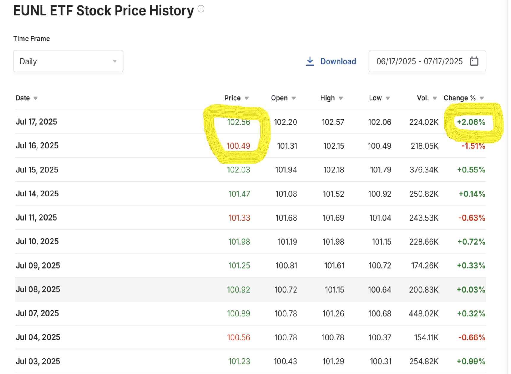Viewport: 511px width, 374px height.
Task: Click the 101.33 price for Jul 11
Action: click(239, 218)
